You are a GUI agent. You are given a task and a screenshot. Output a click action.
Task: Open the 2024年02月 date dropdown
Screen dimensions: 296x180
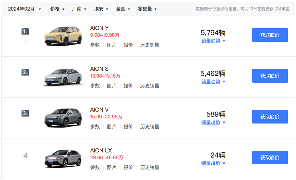coord(25,9)
